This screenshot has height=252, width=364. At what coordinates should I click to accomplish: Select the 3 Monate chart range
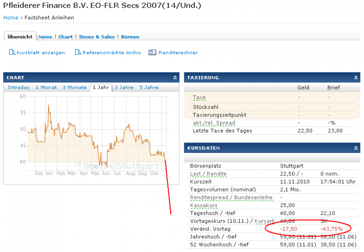click(75, 87)
